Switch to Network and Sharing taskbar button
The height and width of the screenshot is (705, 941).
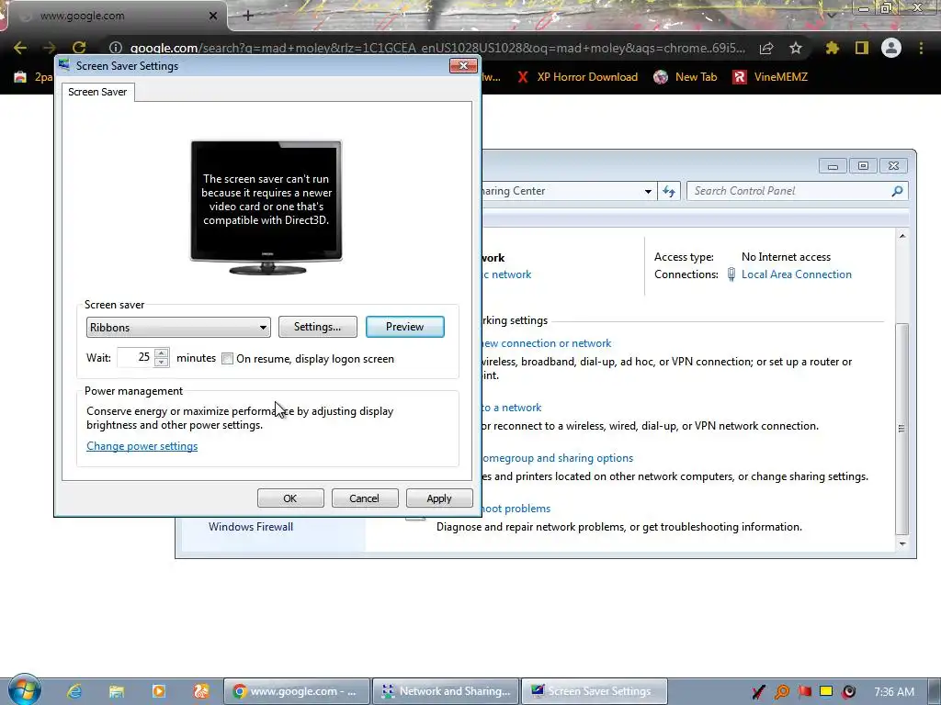(446, 691)
